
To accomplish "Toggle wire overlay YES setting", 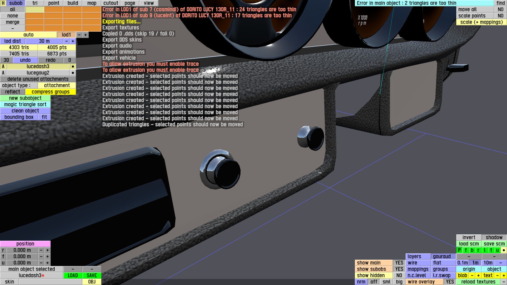I will pyautogui.click(x=450, y=282).
